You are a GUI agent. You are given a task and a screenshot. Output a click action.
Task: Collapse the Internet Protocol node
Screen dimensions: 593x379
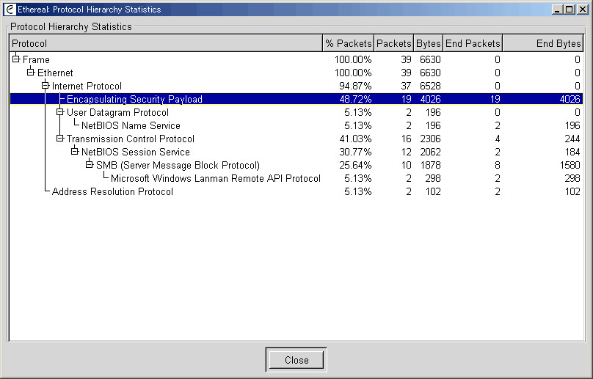click(x=46, y=85)
